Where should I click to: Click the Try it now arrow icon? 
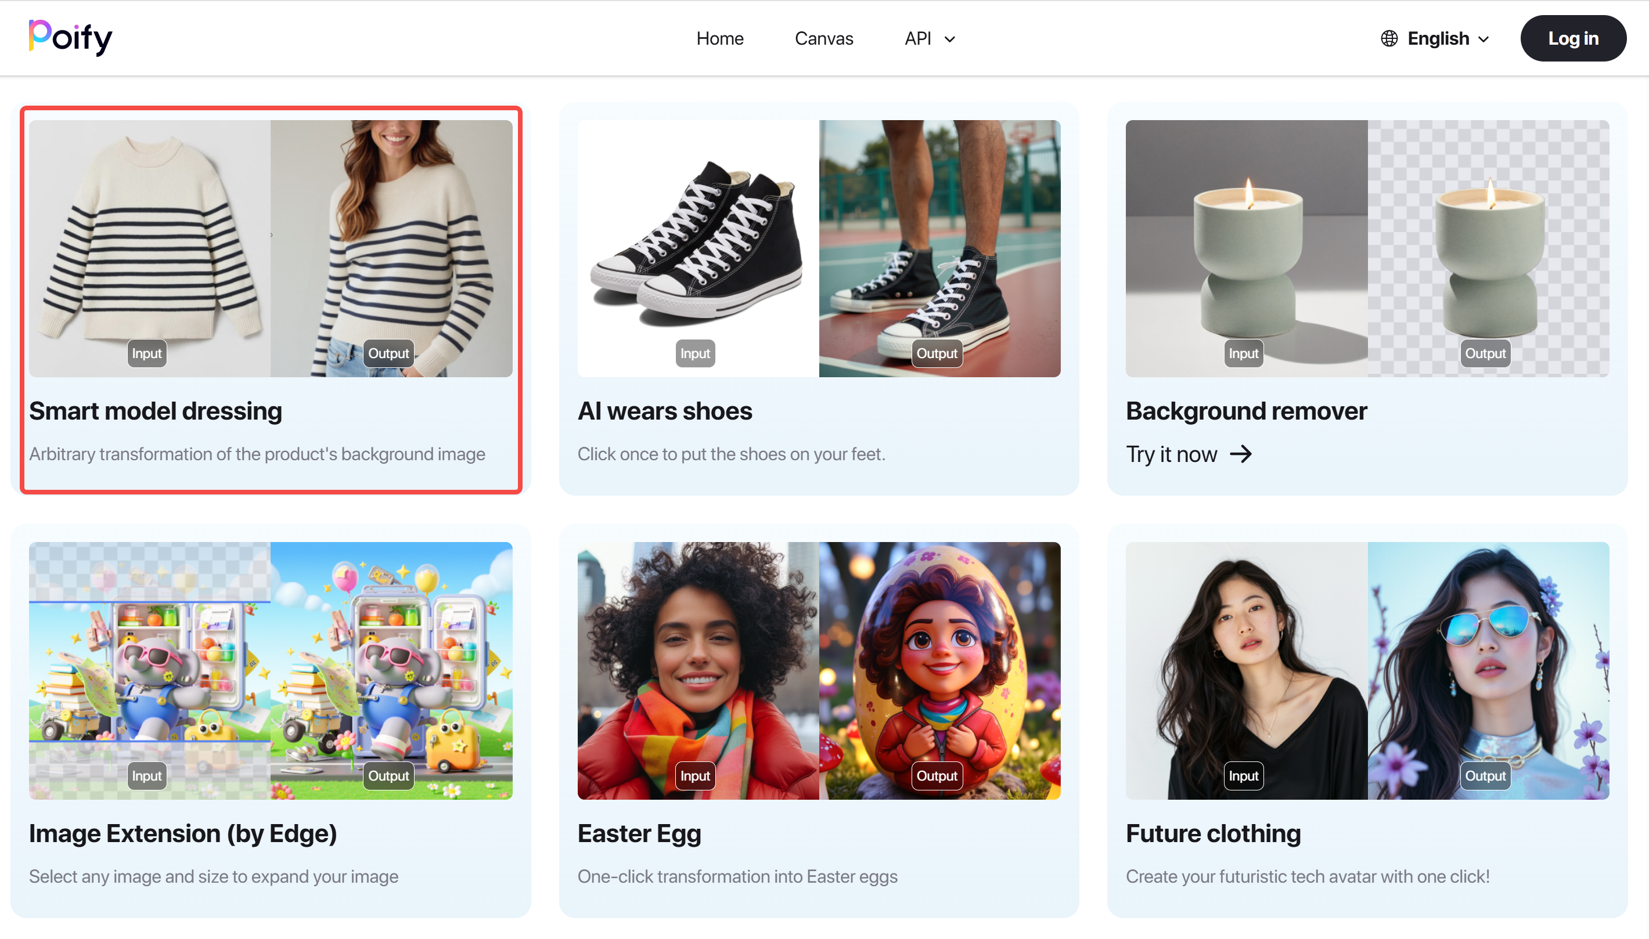(1241, 454)
